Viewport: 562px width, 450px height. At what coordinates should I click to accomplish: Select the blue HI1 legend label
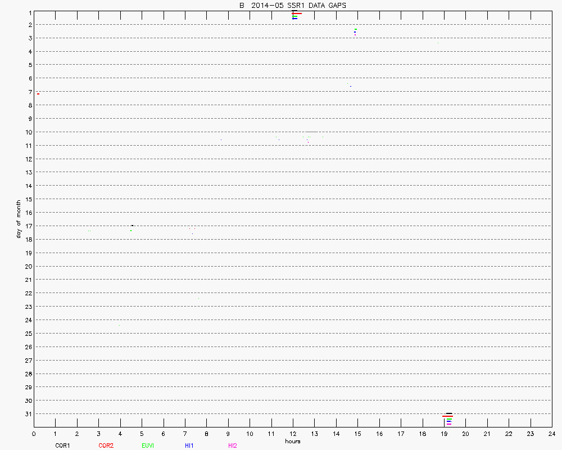189,445
